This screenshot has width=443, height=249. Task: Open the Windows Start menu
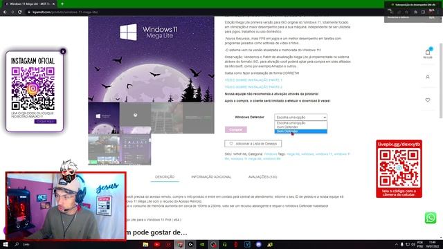tap(5, 244)
